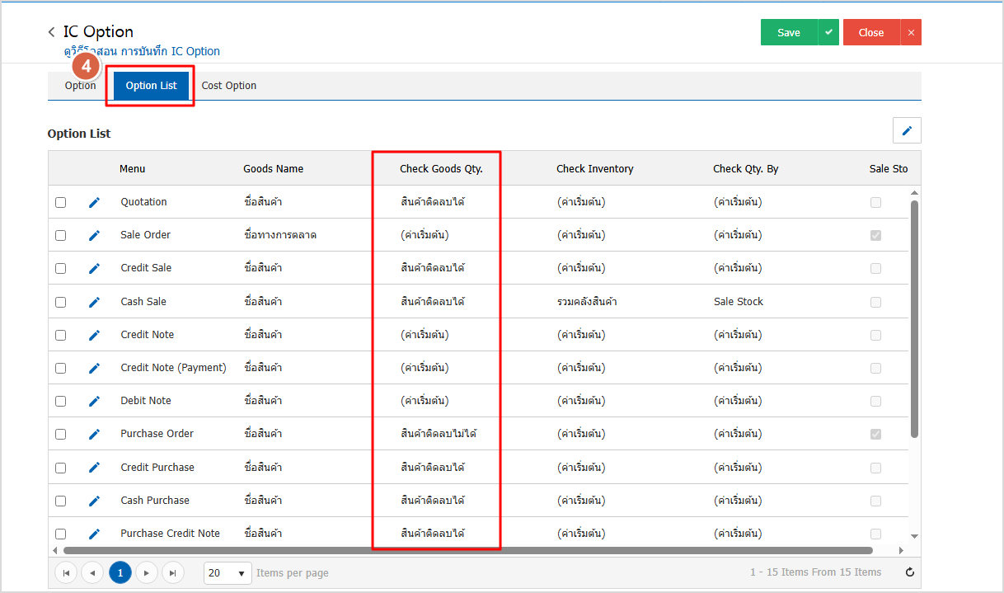Image resolution: width=1004 pixels, height=593 pixels.
Task: Open the items per page dropdown
Action: click(228, 572)
